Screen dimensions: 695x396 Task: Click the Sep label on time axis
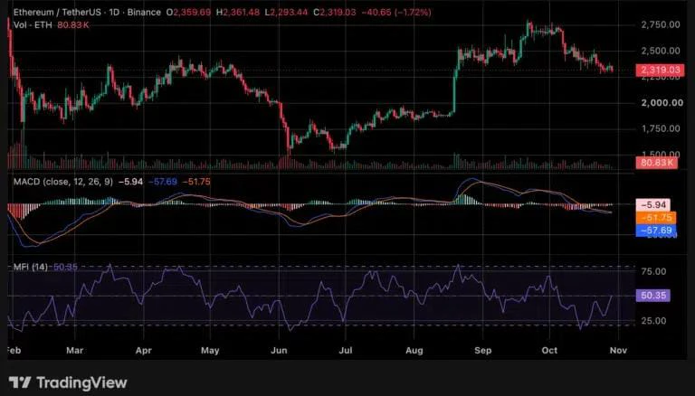coord(483,351)
